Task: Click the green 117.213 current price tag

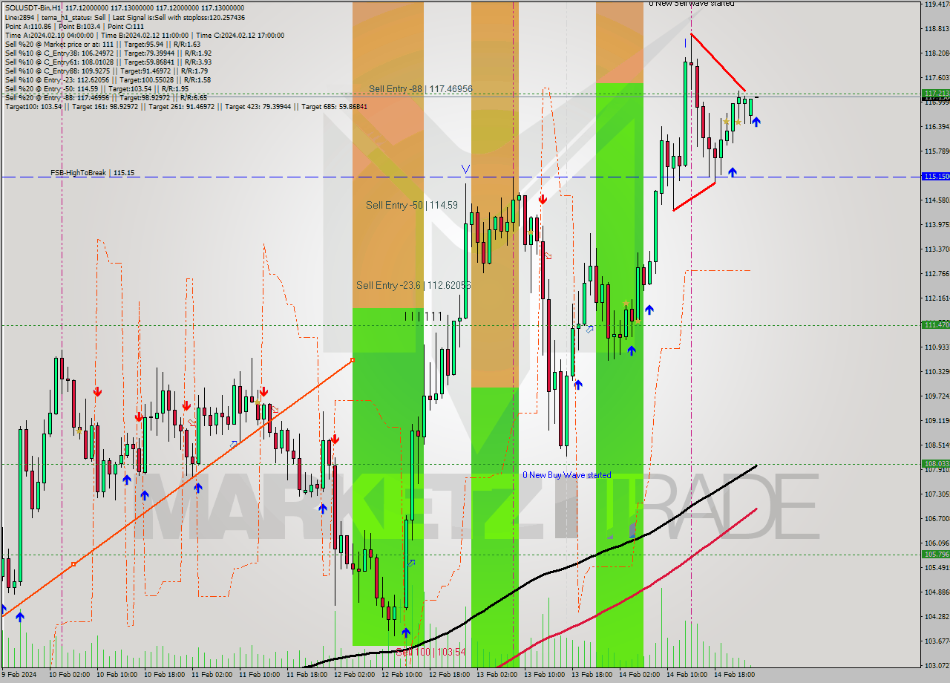Action: click(x=935, y=94)
